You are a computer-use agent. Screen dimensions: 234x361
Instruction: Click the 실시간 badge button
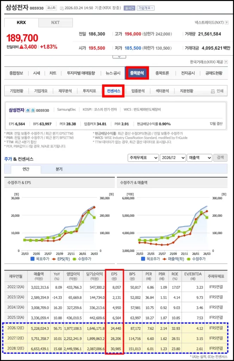(129, 8)
